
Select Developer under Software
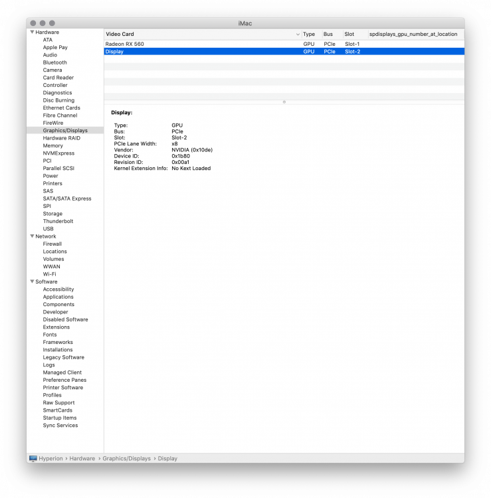tap(55, 312)
